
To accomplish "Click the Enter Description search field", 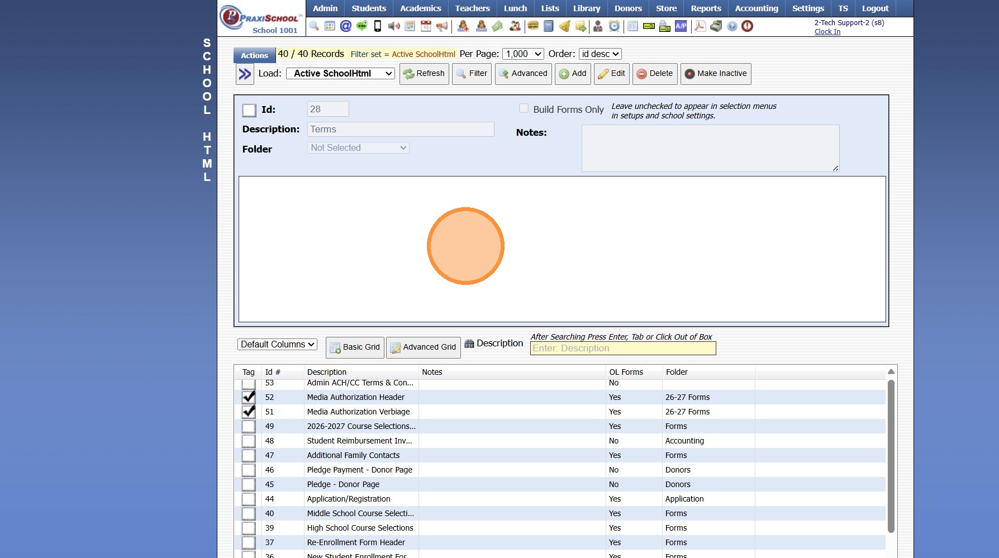I will tap(622, 349).
